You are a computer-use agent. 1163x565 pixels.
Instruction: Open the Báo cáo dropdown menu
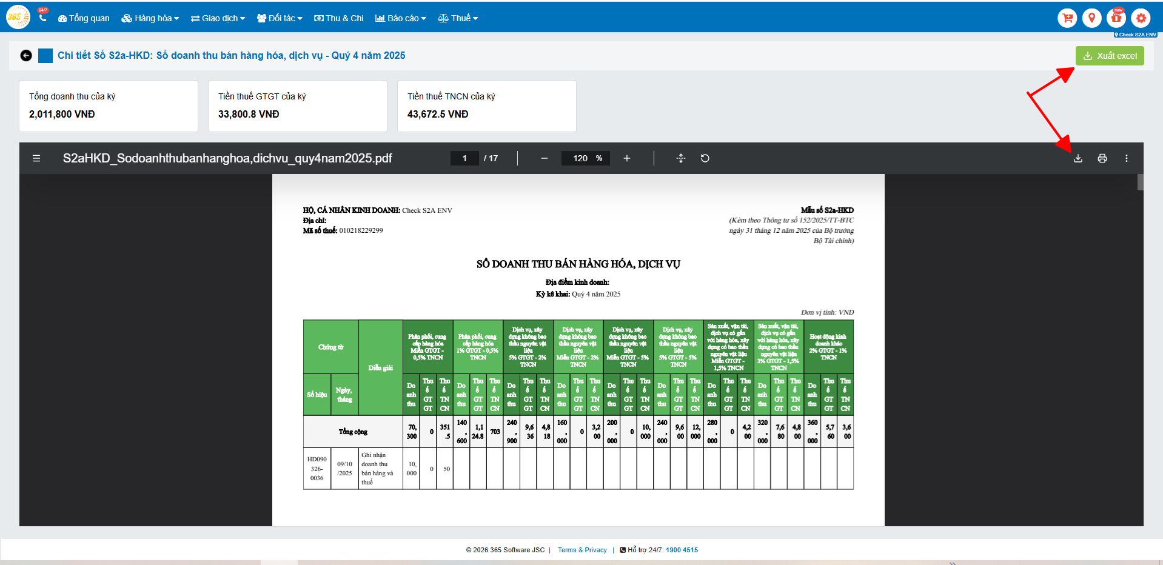[401, 18]
